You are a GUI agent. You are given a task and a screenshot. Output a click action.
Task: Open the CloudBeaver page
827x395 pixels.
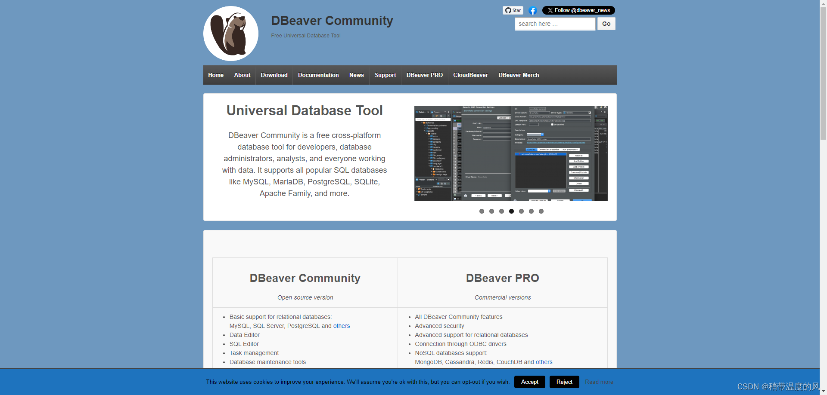tap(470, 75)
